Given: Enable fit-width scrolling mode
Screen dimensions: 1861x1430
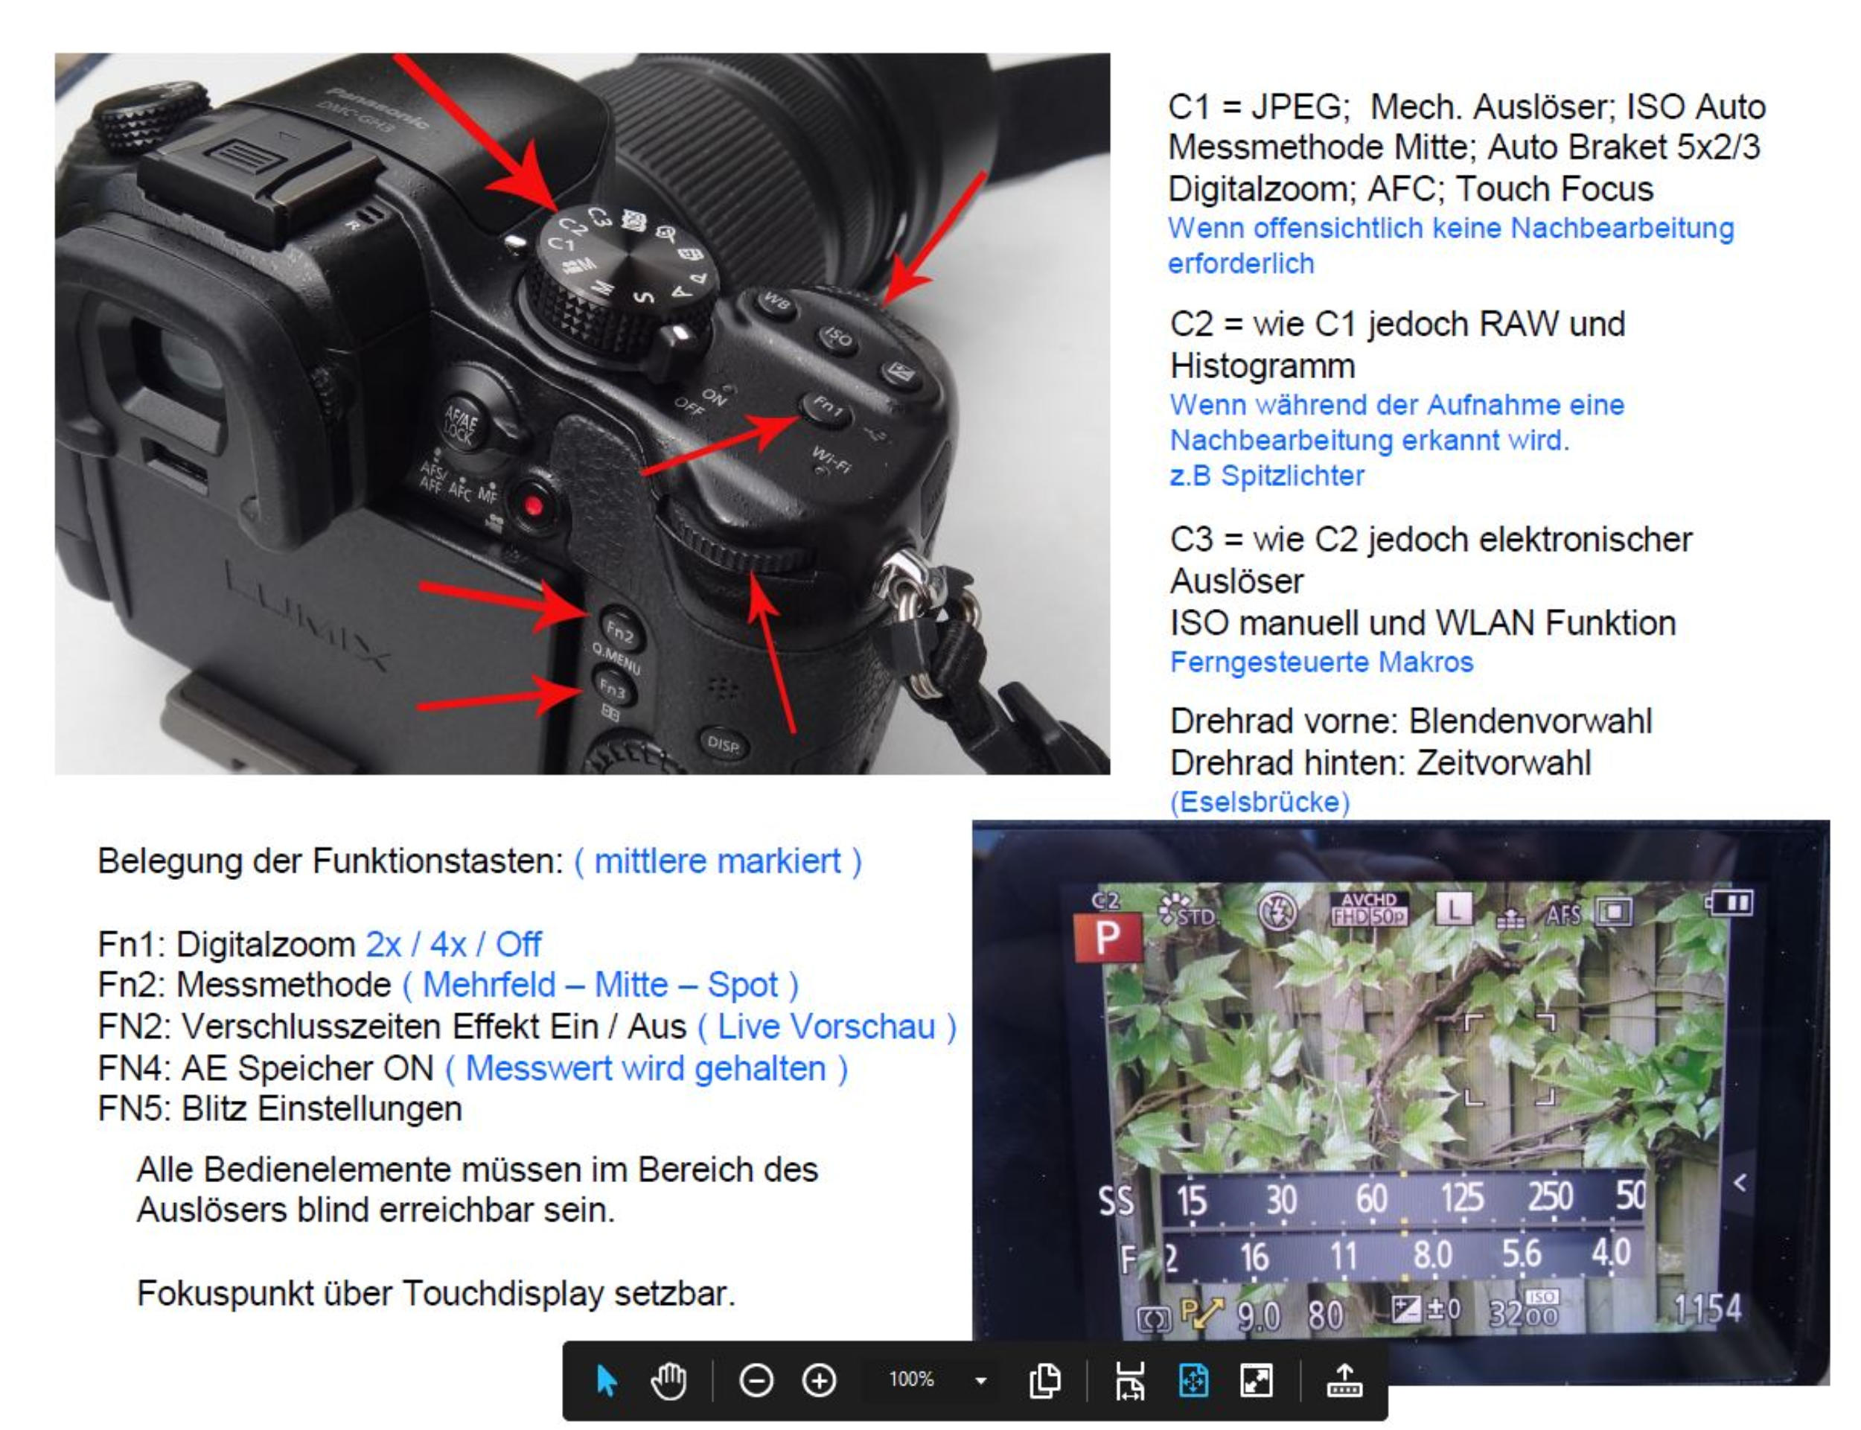Looking at the screenshot, I should pyautogui.click(x=1130, y=1381).
